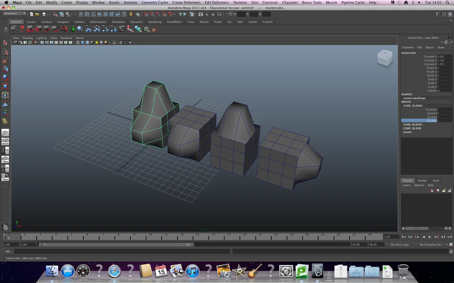Activate the Scale tool in the toolbox
This screenshot has width=454, height=283.
(x=5, y=86)
